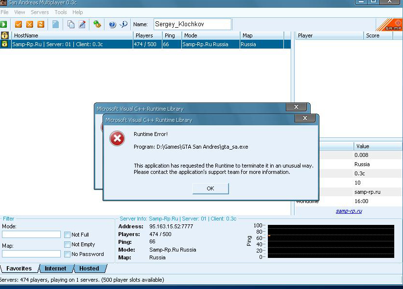Screen dimensions: 403x289
Task: Sort by the HostName column header
Action: click(x=72, y=35)
